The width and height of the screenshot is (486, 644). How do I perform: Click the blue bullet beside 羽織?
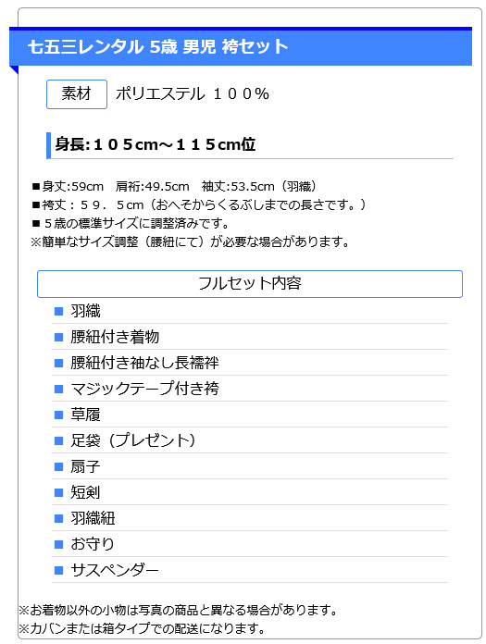click(58, 311)
